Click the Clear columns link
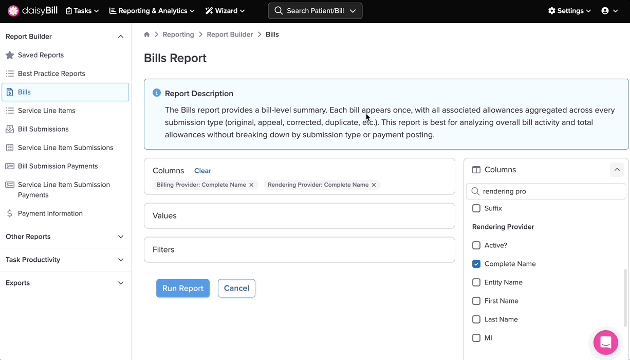 202,171
